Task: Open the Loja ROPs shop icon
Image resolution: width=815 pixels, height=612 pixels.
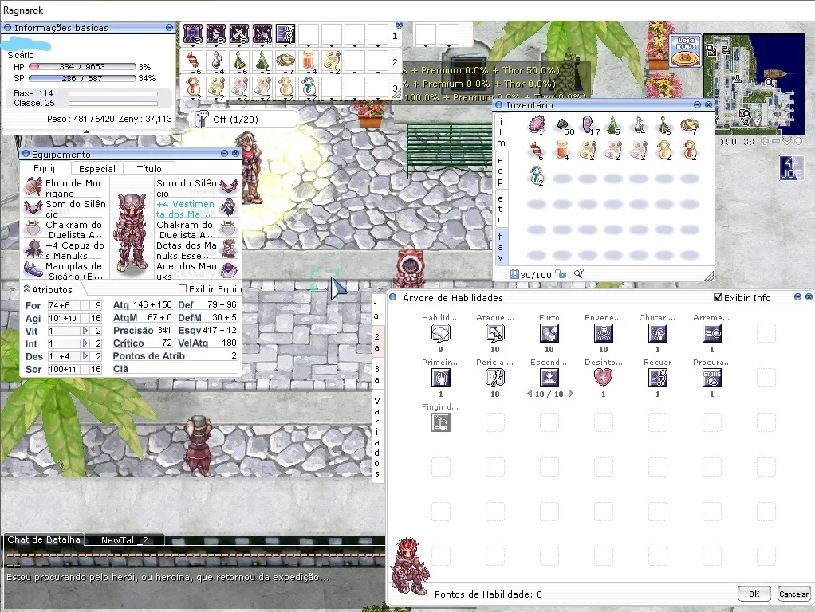Action: point(686,51)
